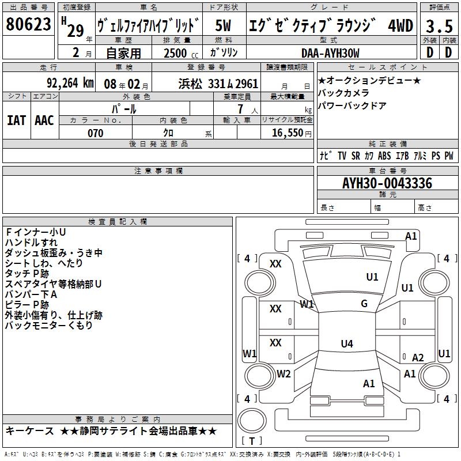
Task: Click the chassis number AYH30-0043336
Action: [x=387, y=183]
